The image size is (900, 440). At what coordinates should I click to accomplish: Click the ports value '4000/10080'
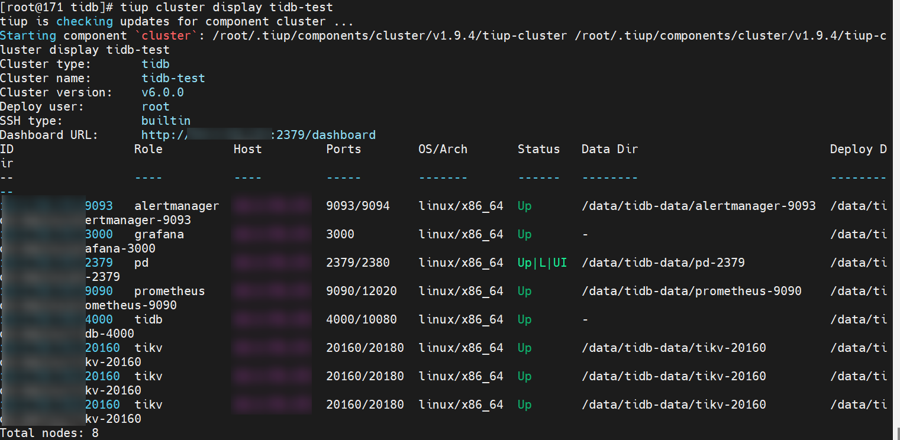[x=362, y=319]
